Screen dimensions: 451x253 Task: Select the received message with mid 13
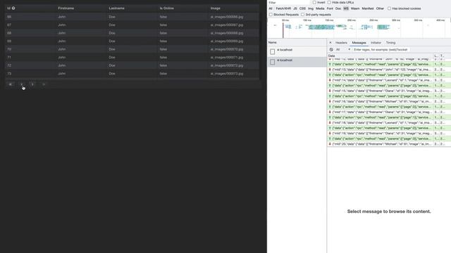pyautogui.click(x=389, y=70)
